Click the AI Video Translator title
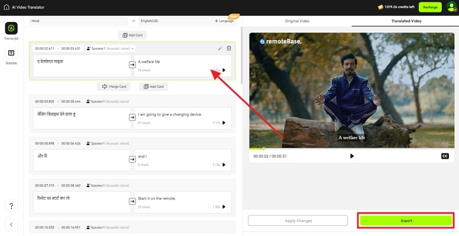 pos(28,7)
